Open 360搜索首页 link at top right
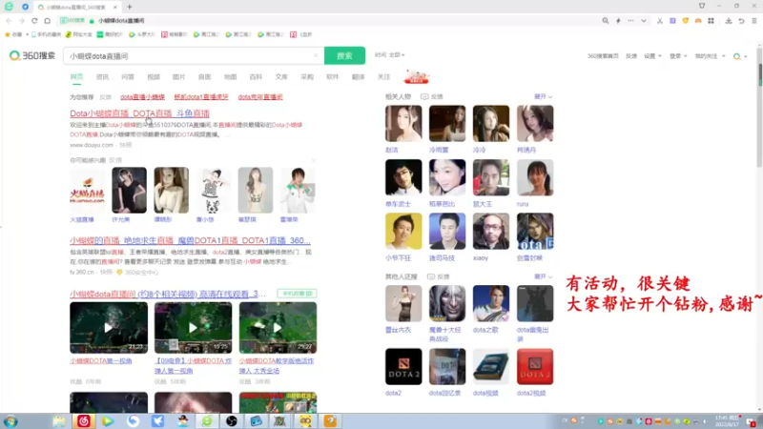 (x=603, y=56)
